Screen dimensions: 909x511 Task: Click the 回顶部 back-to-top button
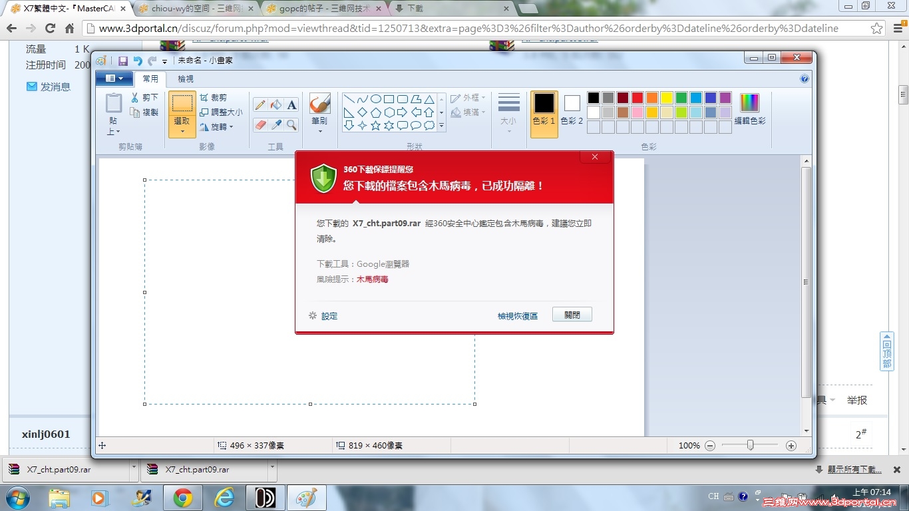coord(887,351)
